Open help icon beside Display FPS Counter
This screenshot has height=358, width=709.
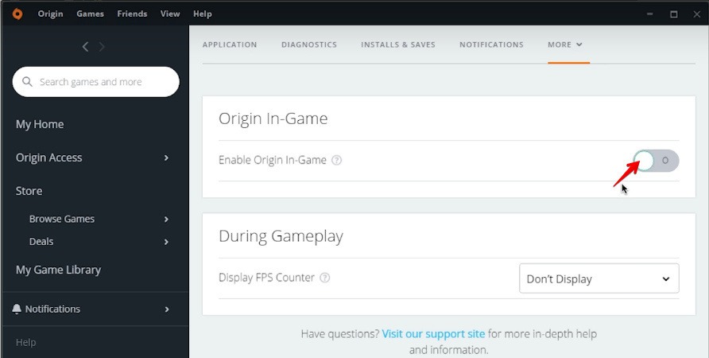(324, 278)
